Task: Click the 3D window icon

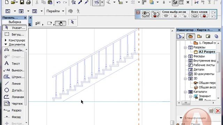Action: pyautogui.click(x=21, y=11)
